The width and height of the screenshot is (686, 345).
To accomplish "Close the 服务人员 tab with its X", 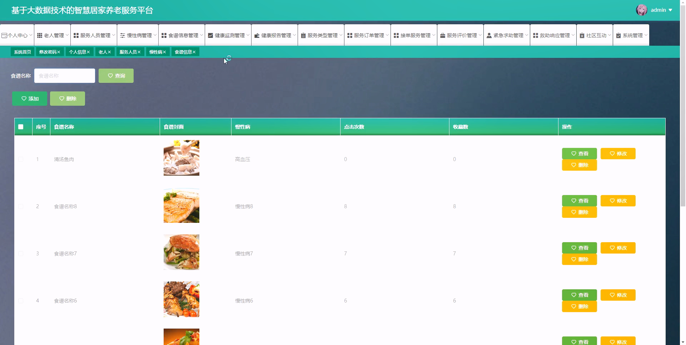I will point(139,52).
